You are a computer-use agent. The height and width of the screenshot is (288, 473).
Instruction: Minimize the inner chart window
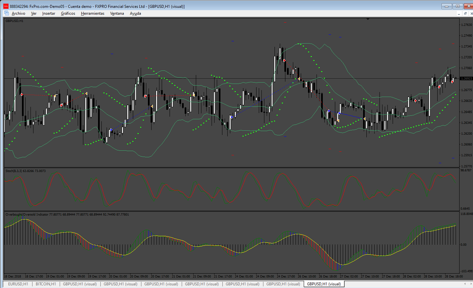click(459, 13)
